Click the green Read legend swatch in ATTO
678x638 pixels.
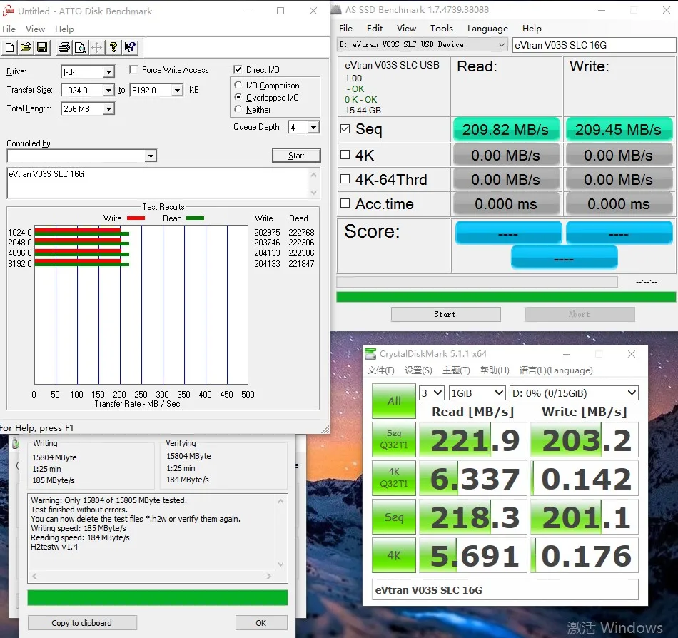pyautogui.click(x=195, y=218)
